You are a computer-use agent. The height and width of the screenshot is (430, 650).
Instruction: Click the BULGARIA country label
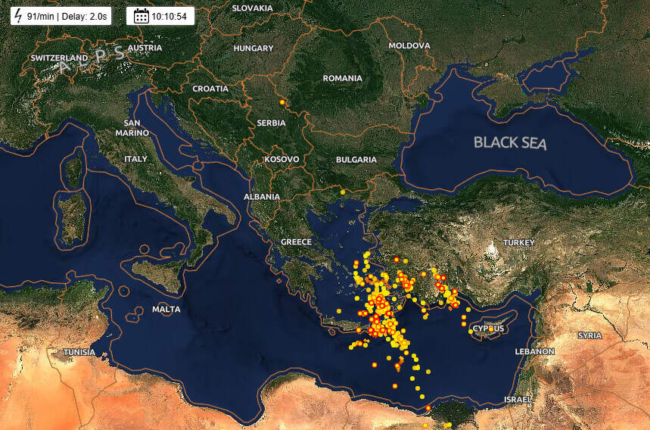[356, 160]
